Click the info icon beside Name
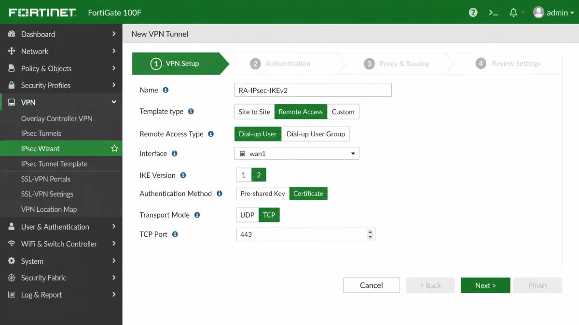 click(165, 90)
